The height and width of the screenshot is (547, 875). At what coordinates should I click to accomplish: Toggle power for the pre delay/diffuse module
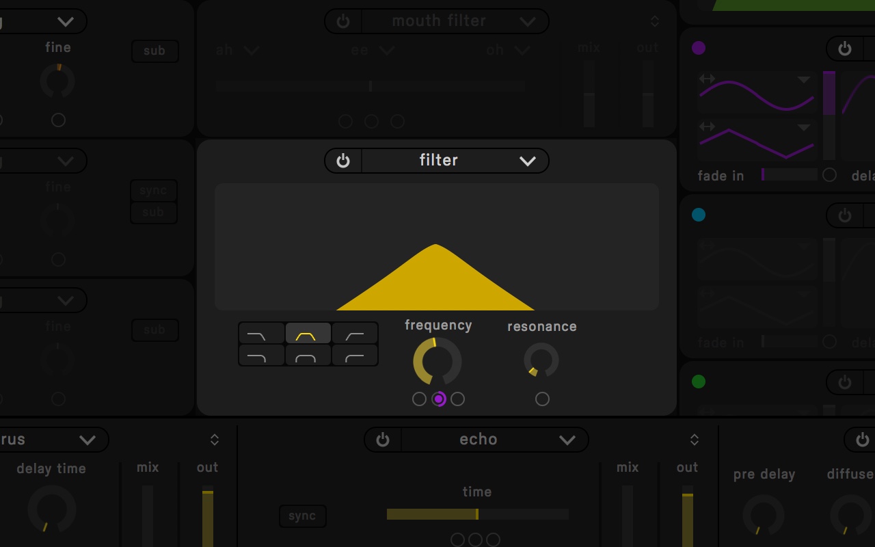pos(862,440)
